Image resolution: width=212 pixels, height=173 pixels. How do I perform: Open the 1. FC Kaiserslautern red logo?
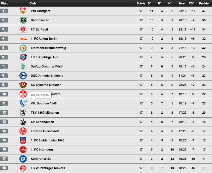click(23, 94)
